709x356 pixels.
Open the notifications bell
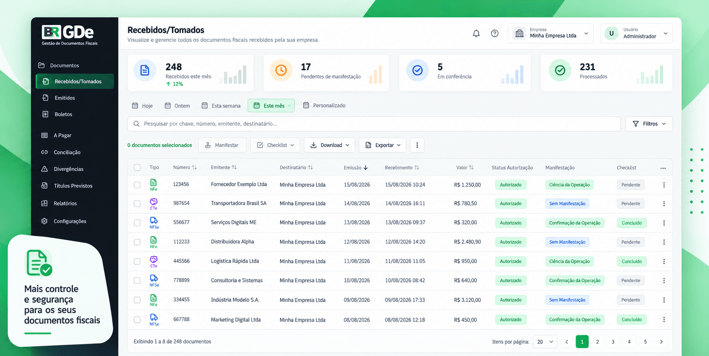pyautogui.click(x=476, y=34)
